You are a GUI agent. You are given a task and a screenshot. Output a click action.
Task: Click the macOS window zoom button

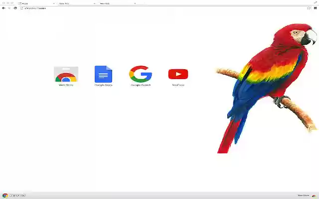[x=12, y=3]
